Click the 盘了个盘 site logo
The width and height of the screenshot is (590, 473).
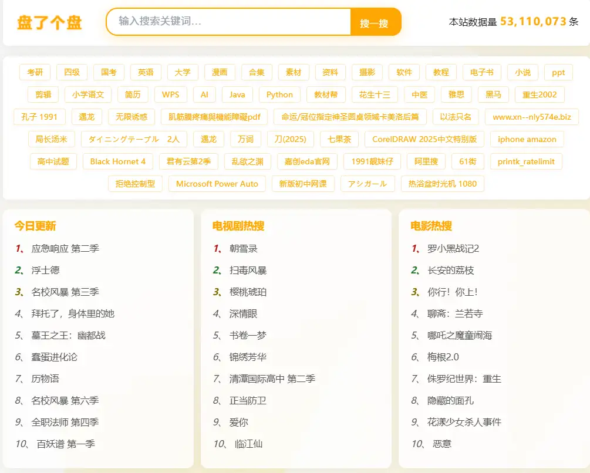pos(49,22)
